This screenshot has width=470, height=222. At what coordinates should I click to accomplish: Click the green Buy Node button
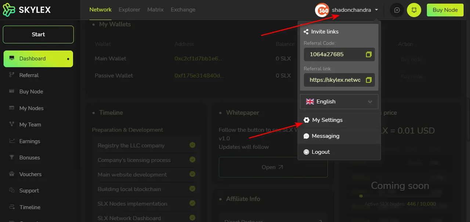click(x=445, y=10)
